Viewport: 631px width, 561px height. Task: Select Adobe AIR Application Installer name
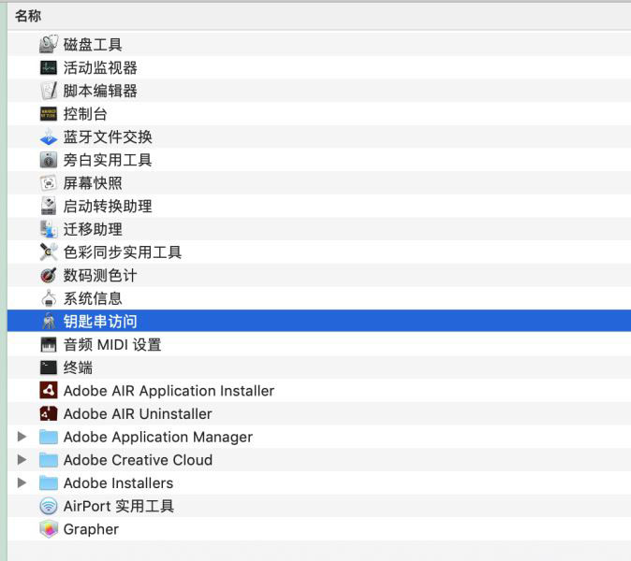[169, 391]
